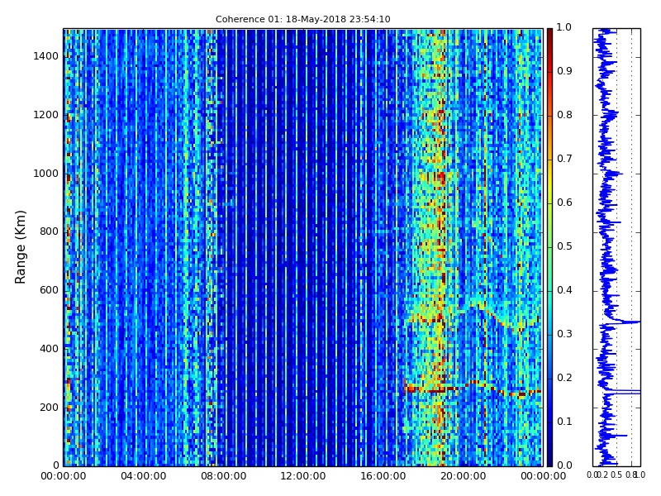661x496 pixels.
Task: Click the colorbar 0.2 label
Action: (564, 378)
